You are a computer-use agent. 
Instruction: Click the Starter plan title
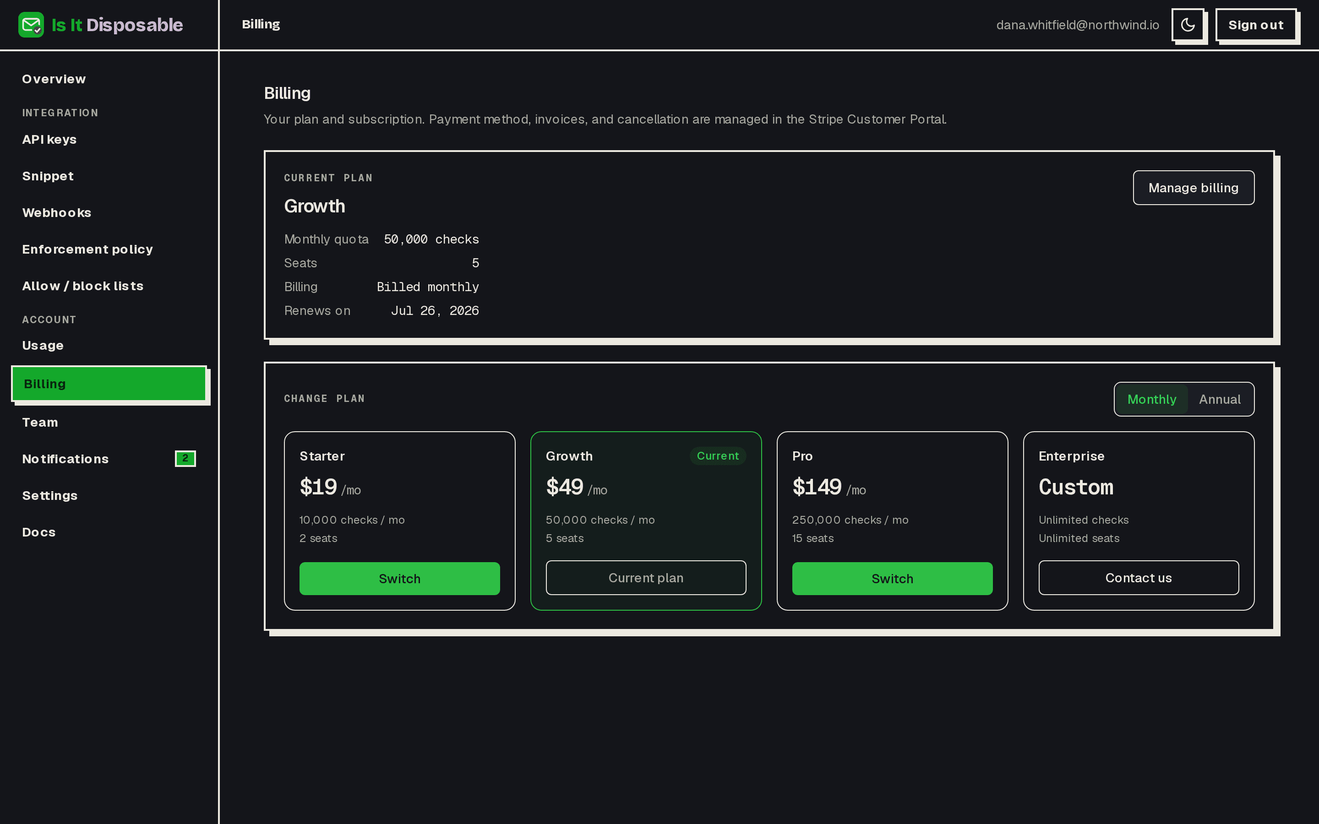322,456
